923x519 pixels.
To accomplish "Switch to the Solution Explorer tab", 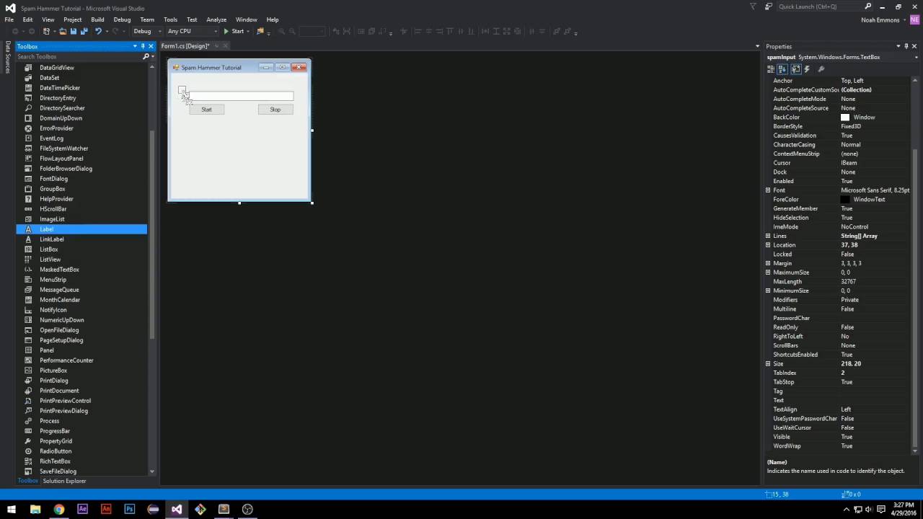I will pos(64,481).
